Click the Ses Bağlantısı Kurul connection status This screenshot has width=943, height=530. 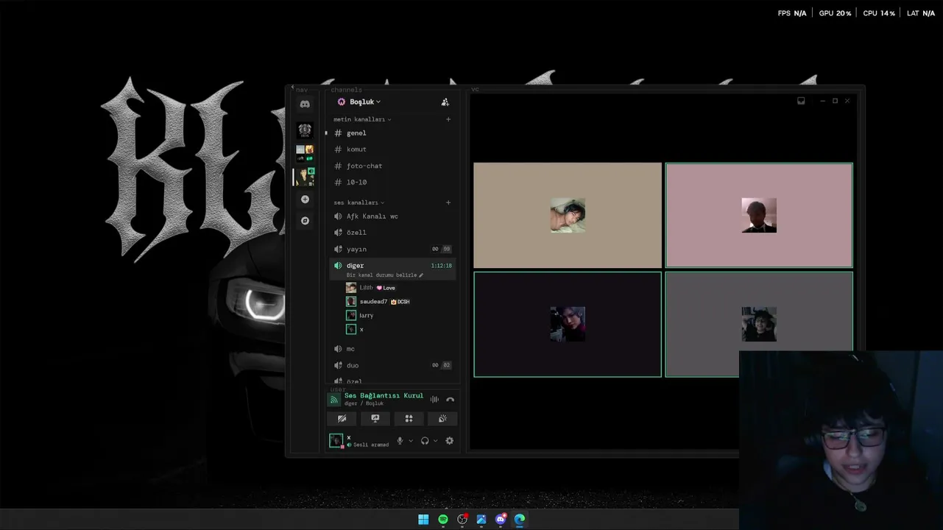click(x=384, y=396)
